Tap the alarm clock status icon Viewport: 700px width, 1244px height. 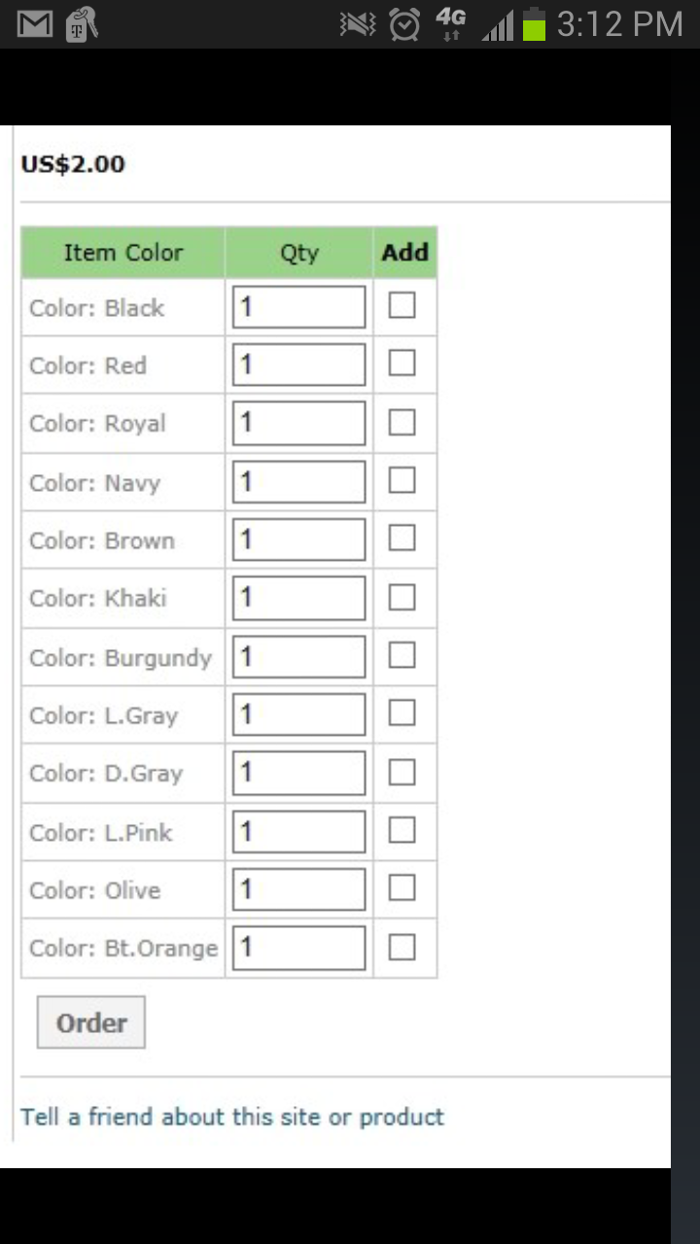404,23
